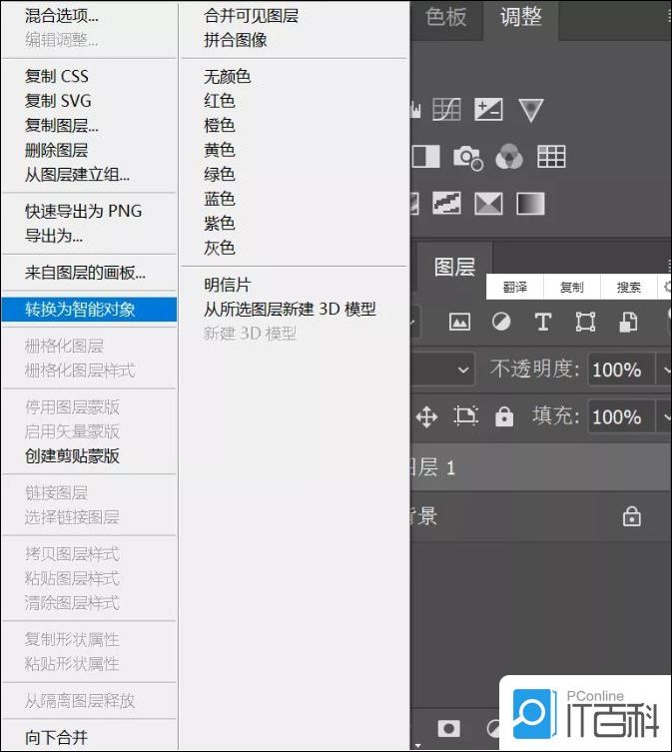
Task: Edit the 不透明度 100% field
Action: (x=621, y=370)
